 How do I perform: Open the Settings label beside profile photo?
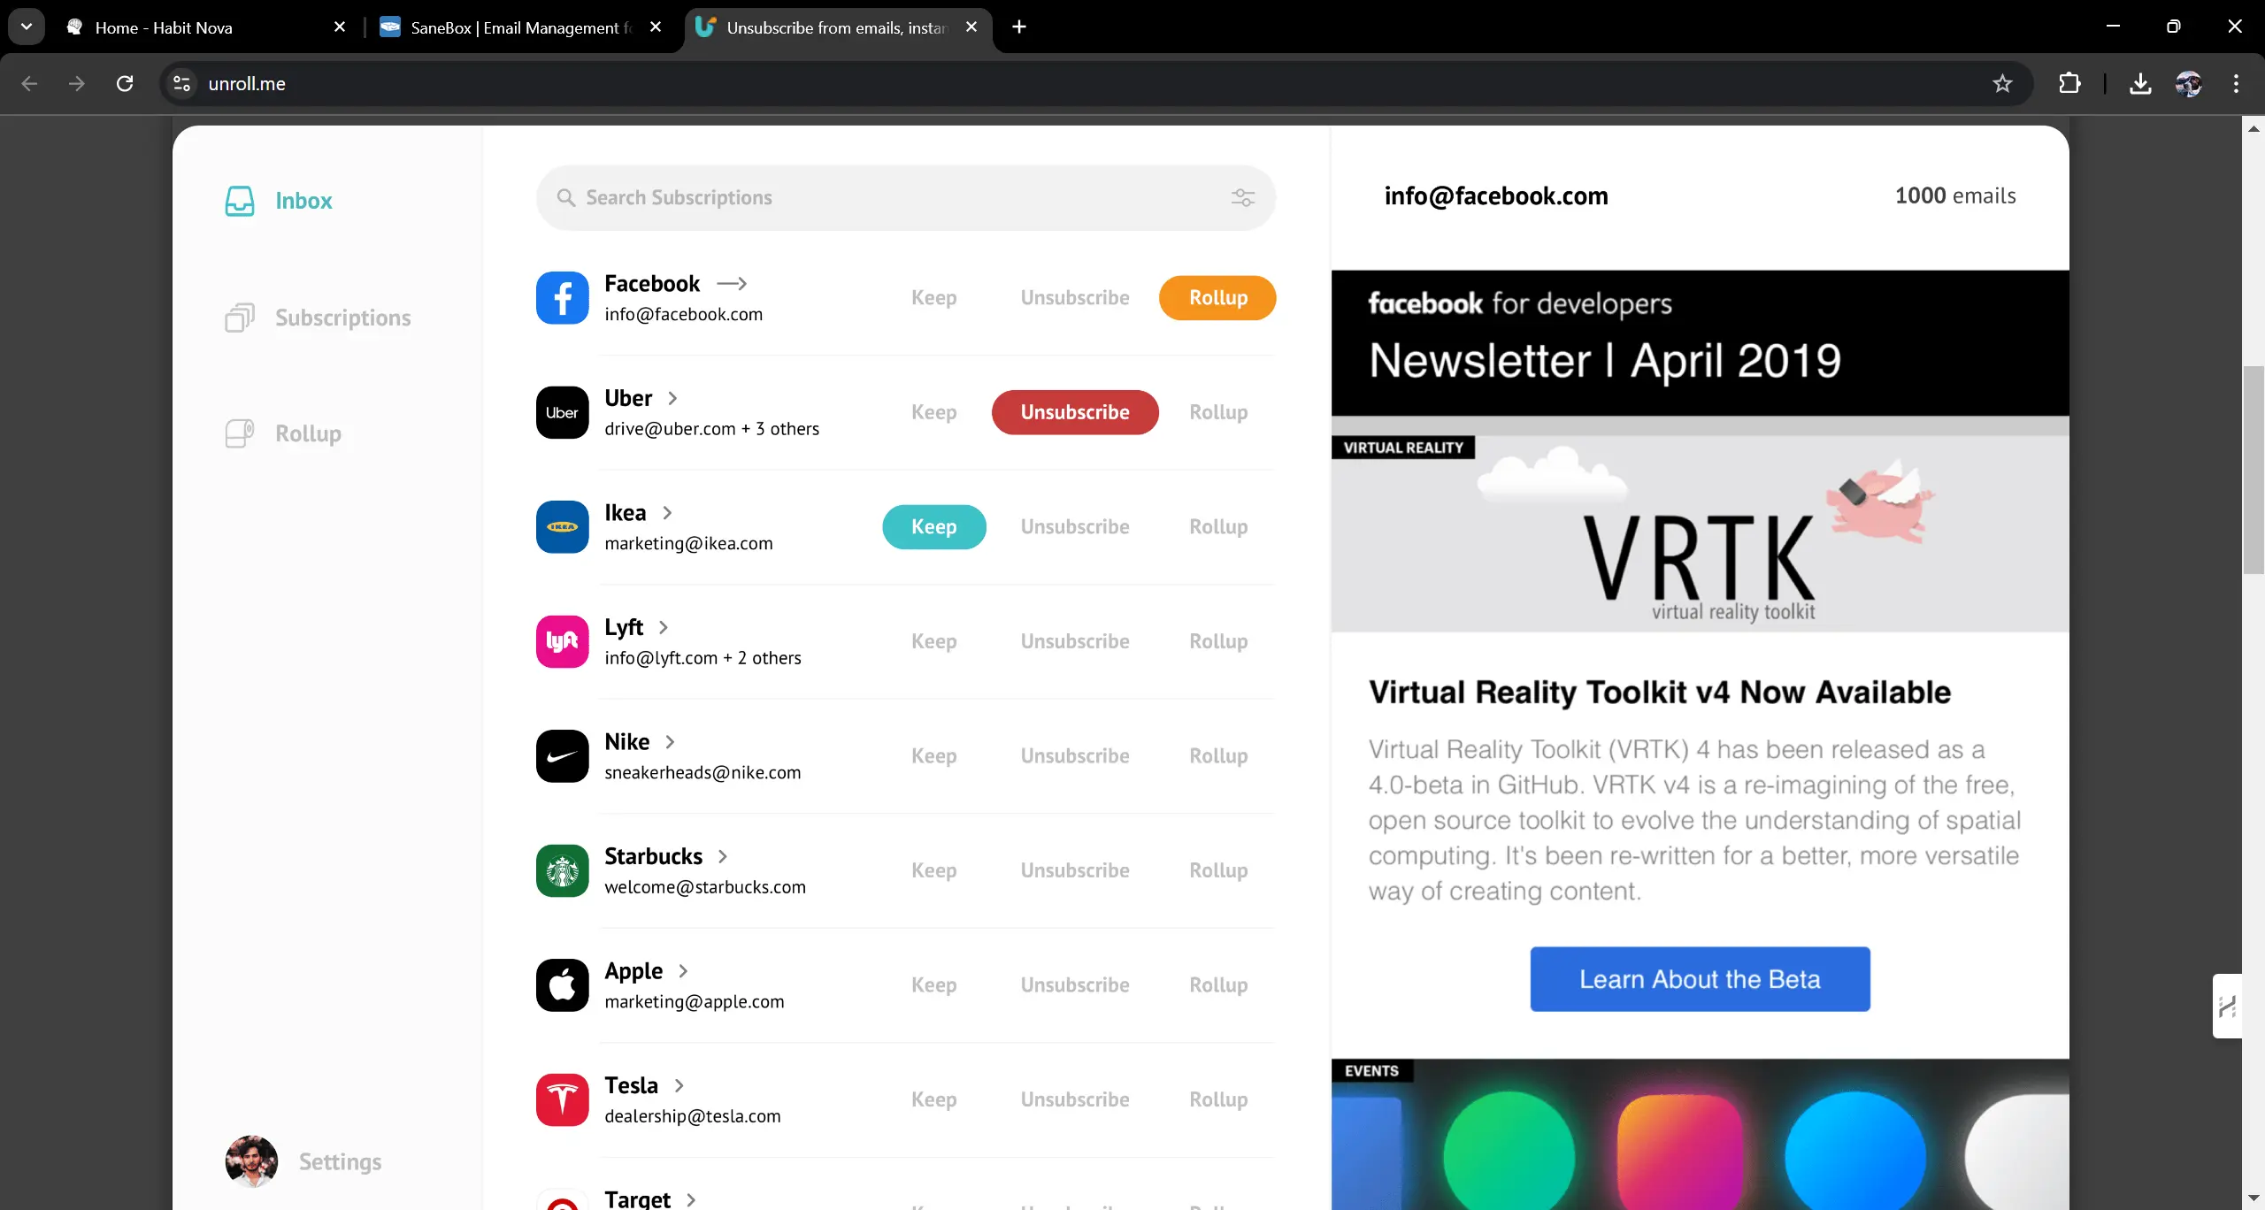pyautogui.click(x=340, y=1161)
